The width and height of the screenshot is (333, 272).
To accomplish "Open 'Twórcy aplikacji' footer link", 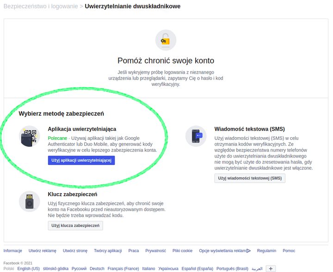I will pos(108,251).
